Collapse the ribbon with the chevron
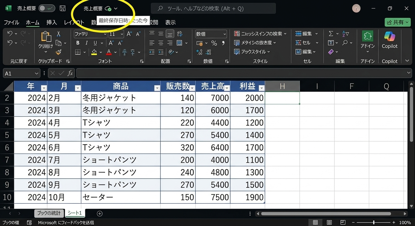415x226 pixels. 407,61
